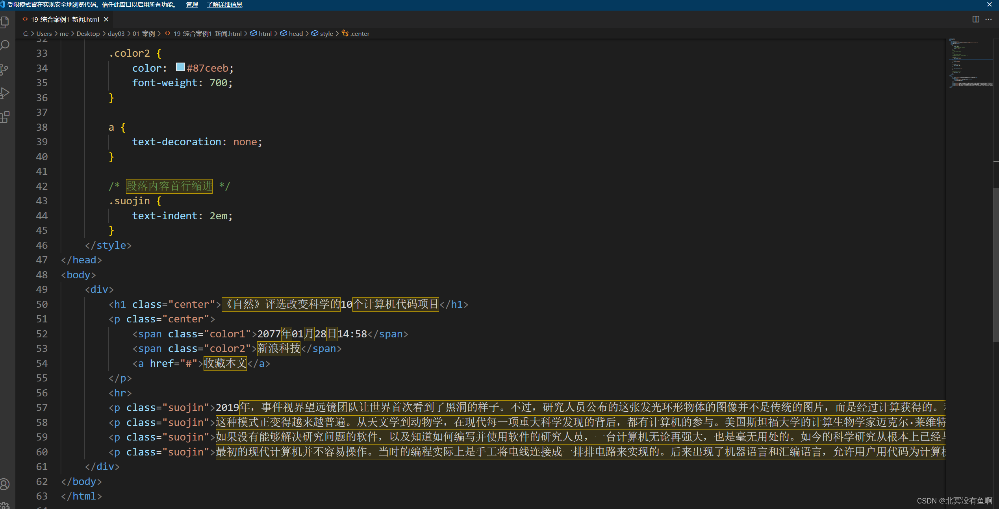The image size is (999, 509).
Task: Expand the .center breadcrumb symbol
Action: point(360,34)
